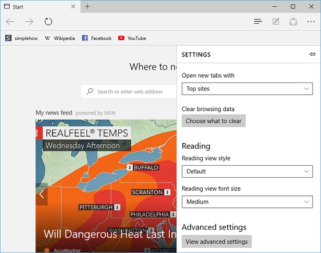Image resolution: width=321 pixels, height=253 pixels.
Task: Make a Web Note
Action: 276,22
